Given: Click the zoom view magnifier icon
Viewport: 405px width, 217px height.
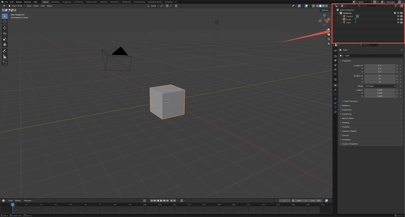Looking at the screenshot, I should point(329,29).
